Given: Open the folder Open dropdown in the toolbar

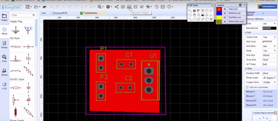Looking at the screenshot, I should point(37,7).
